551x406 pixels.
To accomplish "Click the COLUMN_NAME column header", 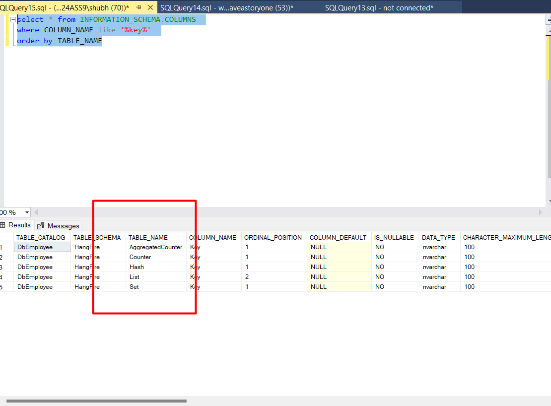I will click(212, 237).
